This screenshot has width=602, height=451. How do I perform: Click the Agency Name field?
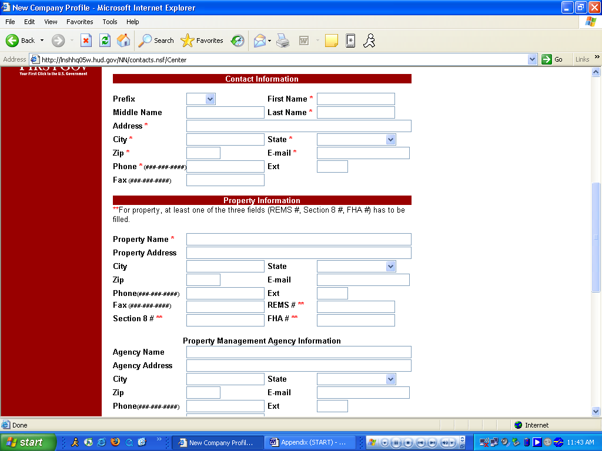coord(299,352)
